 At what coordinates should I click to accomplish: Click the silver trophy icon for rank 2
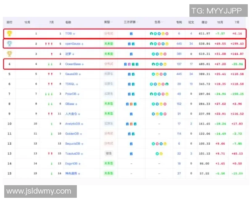click(x=10, y=43)
